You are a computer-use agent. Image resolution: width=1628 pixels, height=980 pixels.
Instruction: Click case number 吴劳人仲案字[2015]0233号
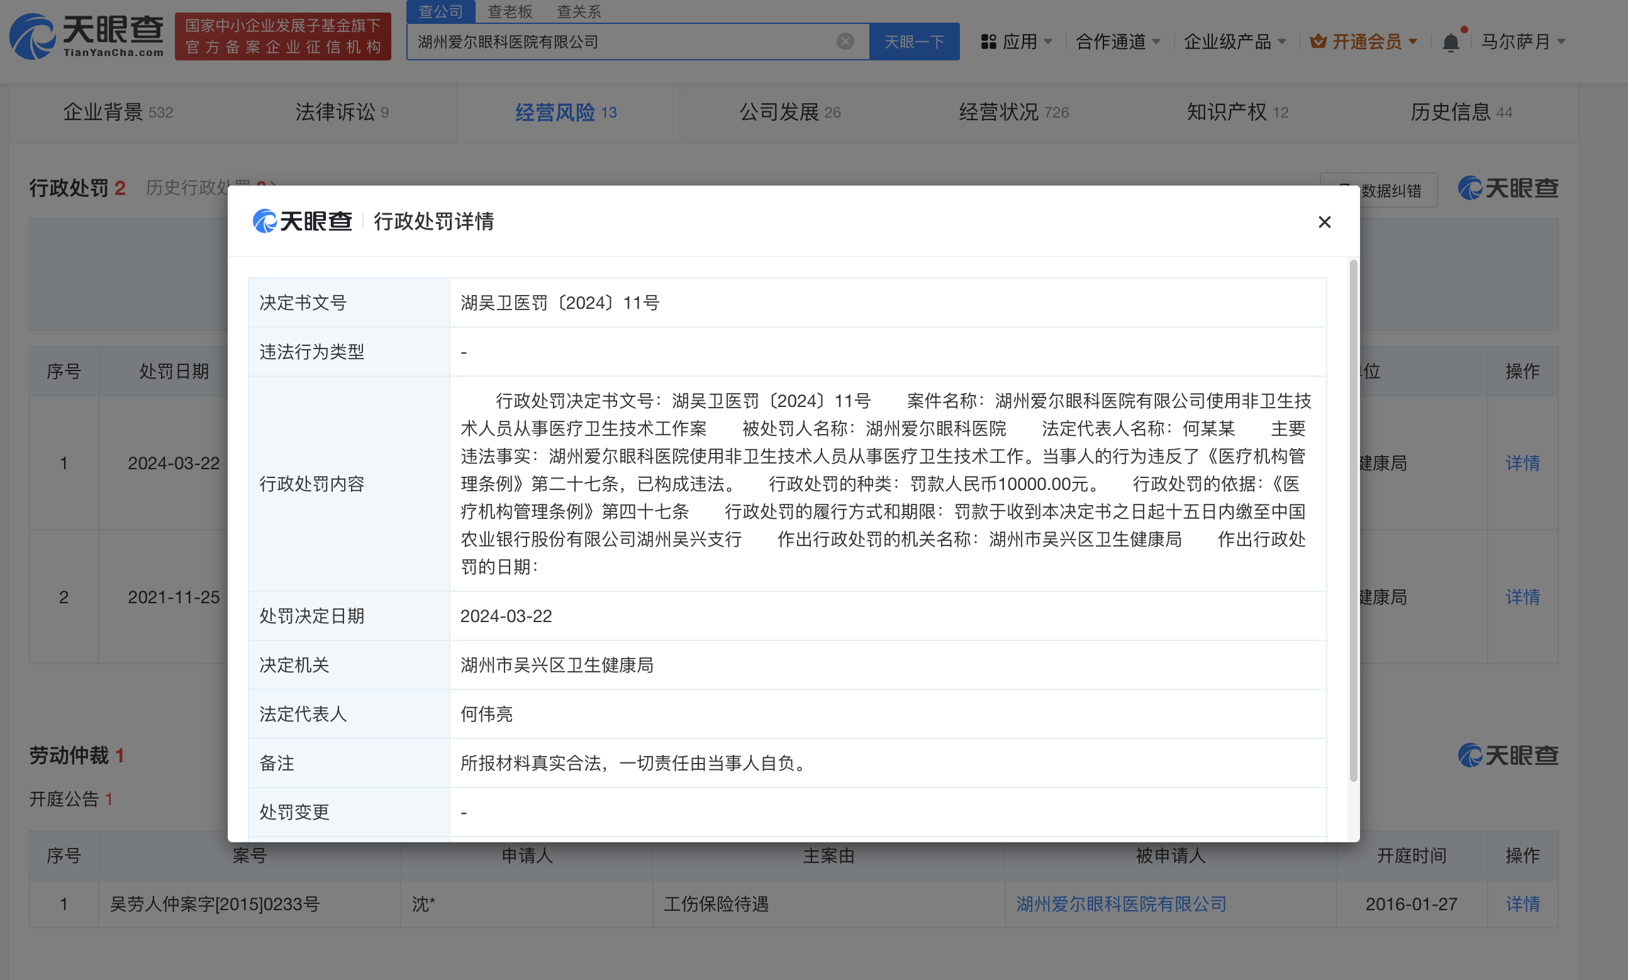(215, 904)
